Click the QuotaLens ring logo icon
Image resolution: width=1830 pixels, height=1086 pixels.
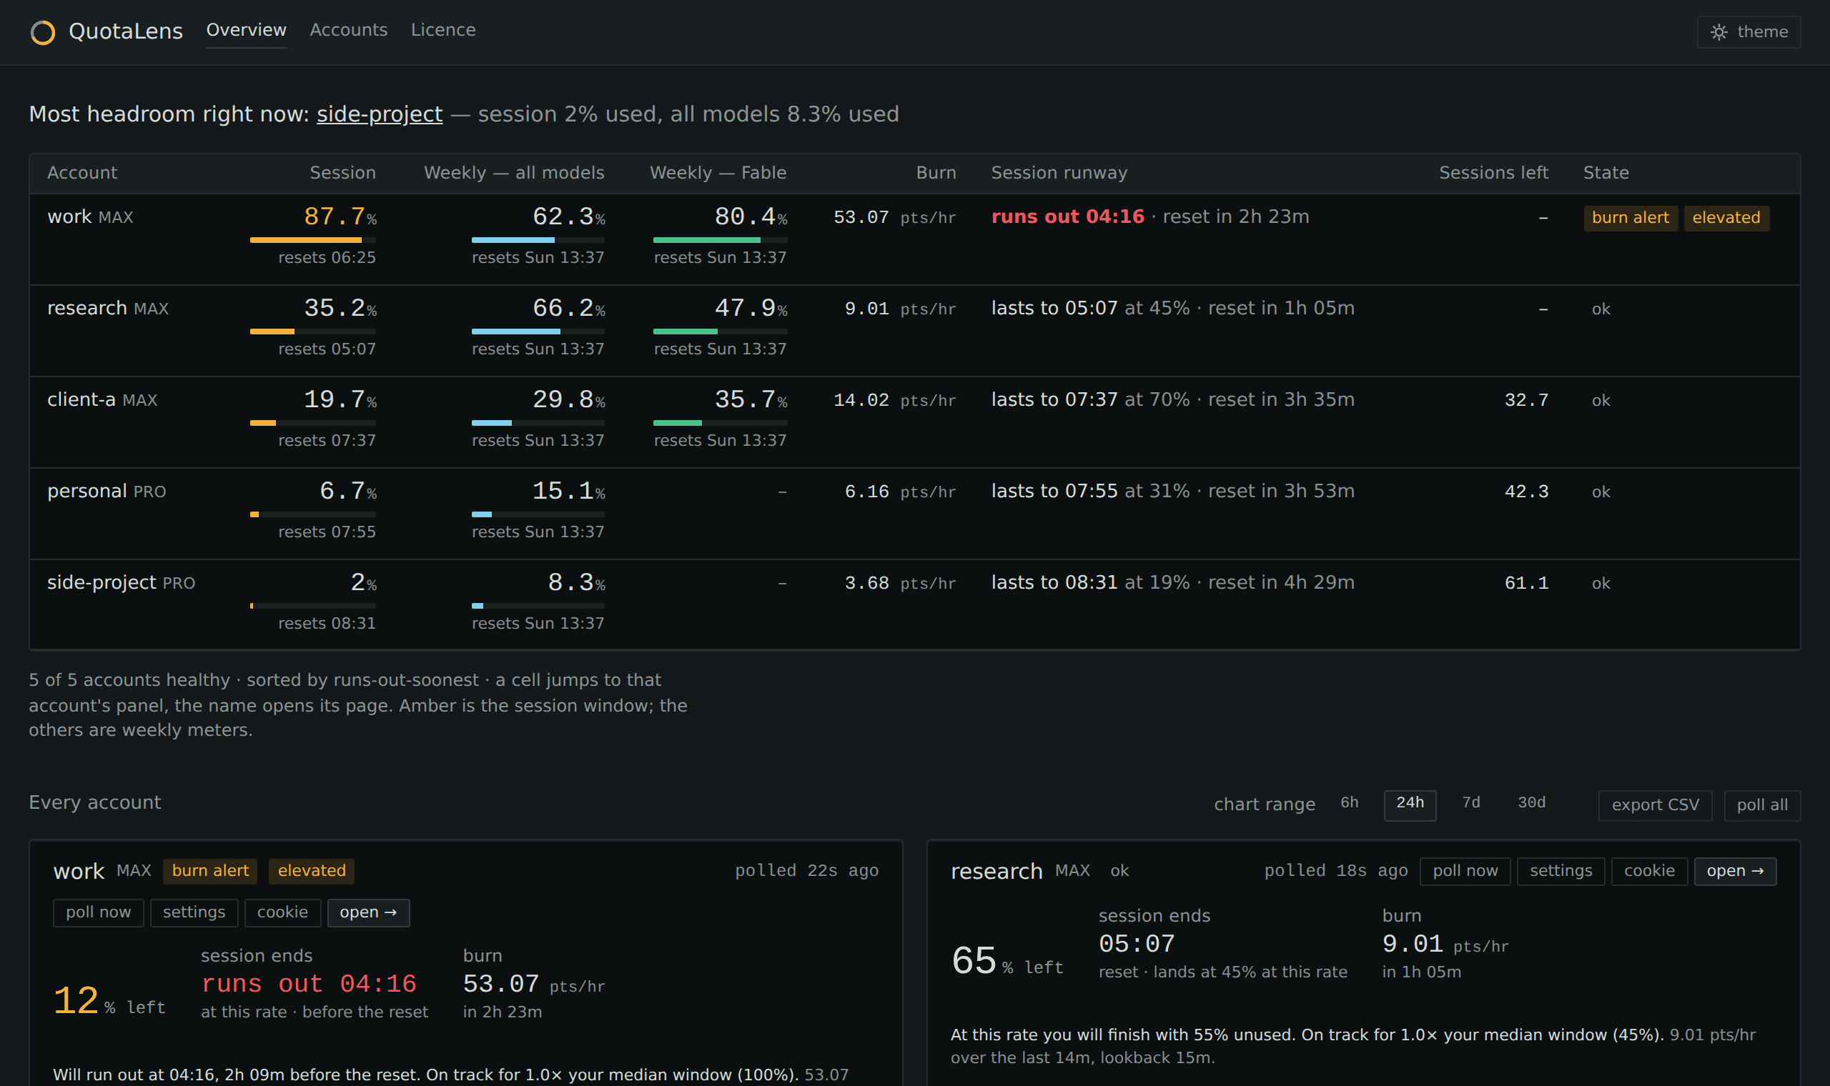(x=42, y=32)
